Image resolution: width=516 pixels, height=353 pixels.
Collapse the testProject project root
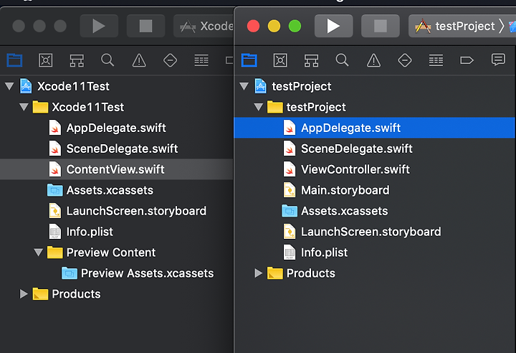click(244, 86)
